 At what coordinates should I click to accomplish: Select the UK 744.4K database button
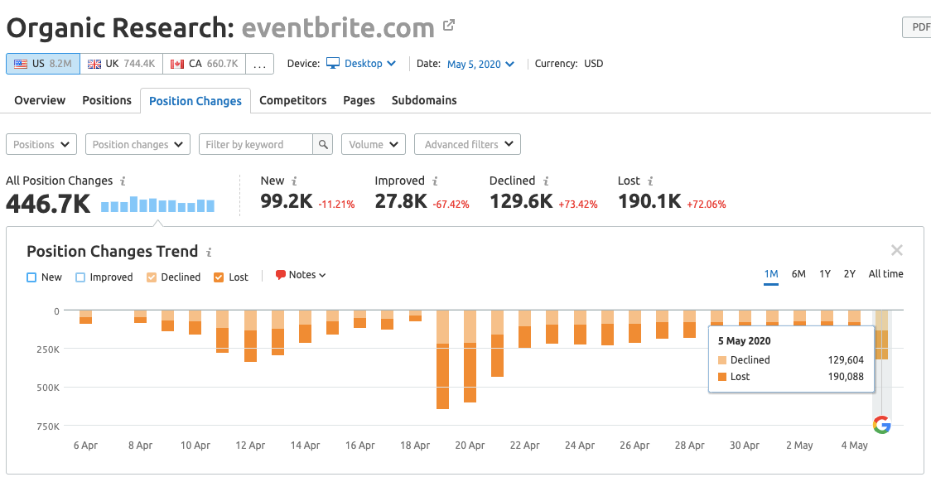(121, 64)
